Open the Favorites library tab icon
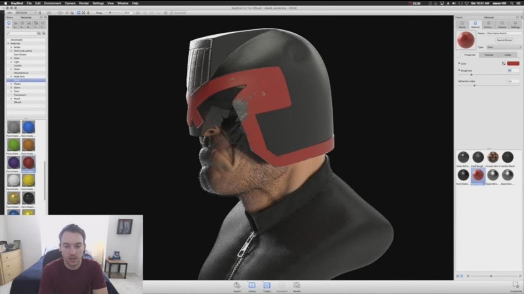The width and height of the screenshot is (524, 294). [x=43, y=24]
